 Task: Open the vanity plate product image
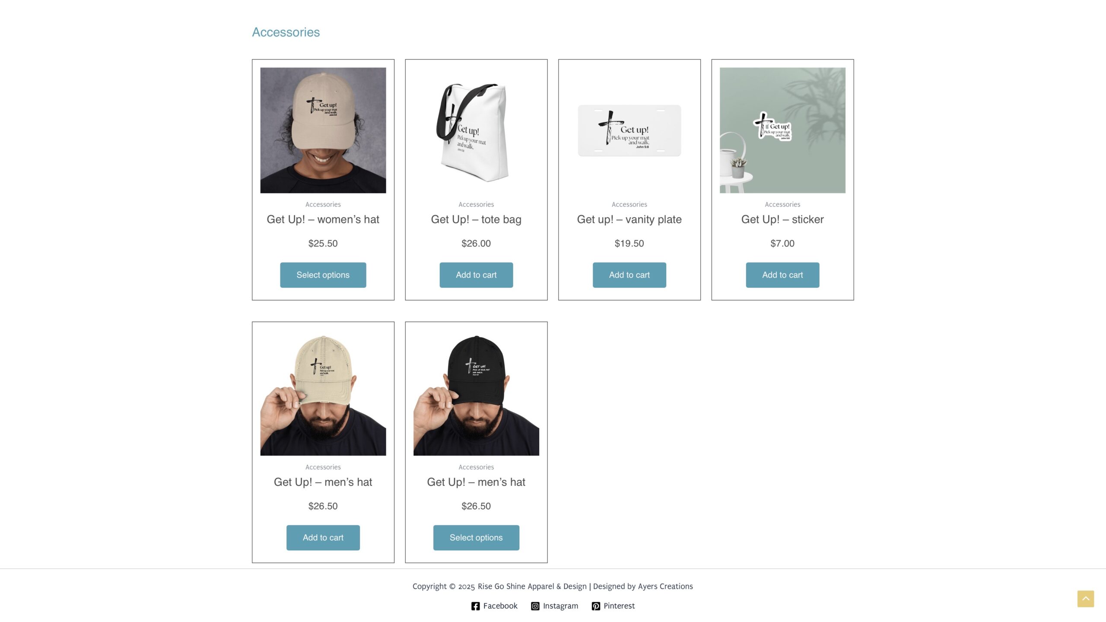629,130
